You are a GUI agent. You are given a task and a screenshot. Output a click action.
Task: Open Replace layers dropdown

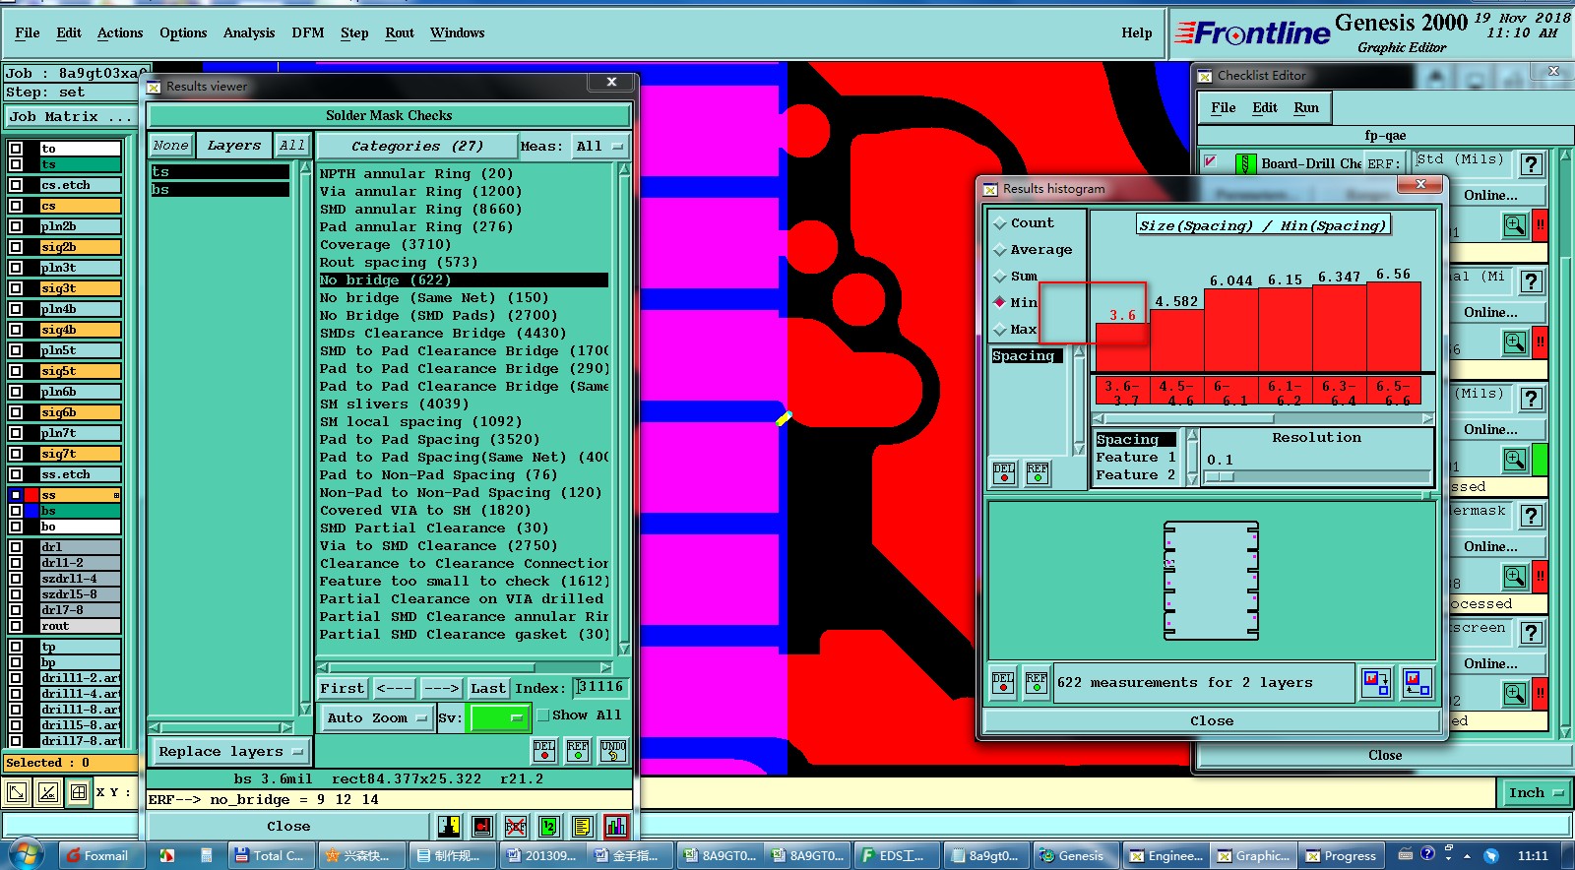pyautogui.click(x=231, y=752)
